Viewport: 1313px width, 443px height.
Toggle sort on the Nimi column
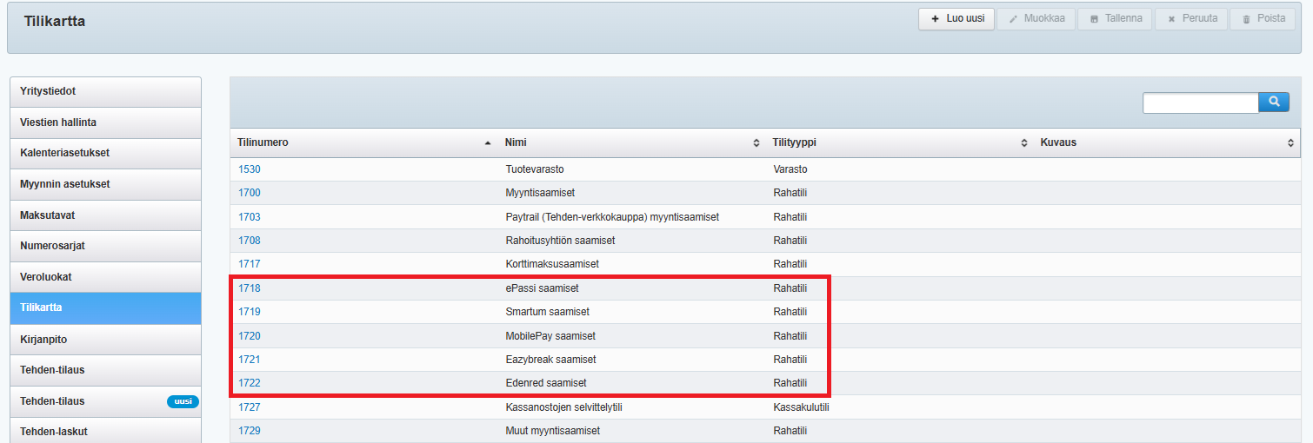(756, 142)
